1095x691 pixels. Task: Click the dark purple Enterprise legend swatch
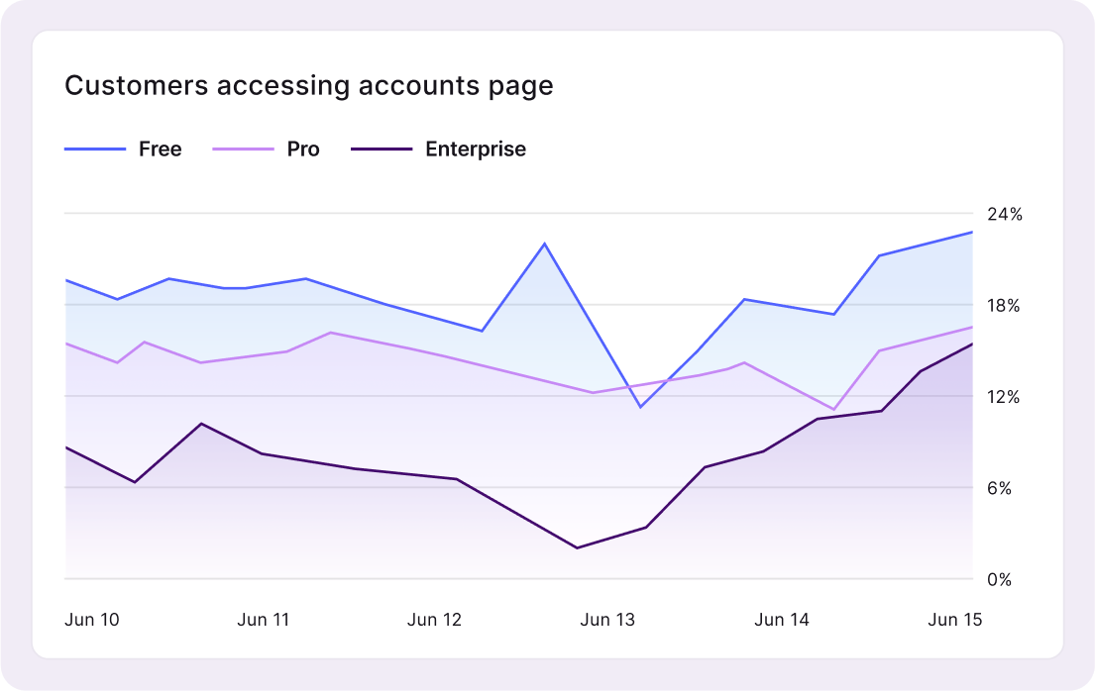pos(382,149)
